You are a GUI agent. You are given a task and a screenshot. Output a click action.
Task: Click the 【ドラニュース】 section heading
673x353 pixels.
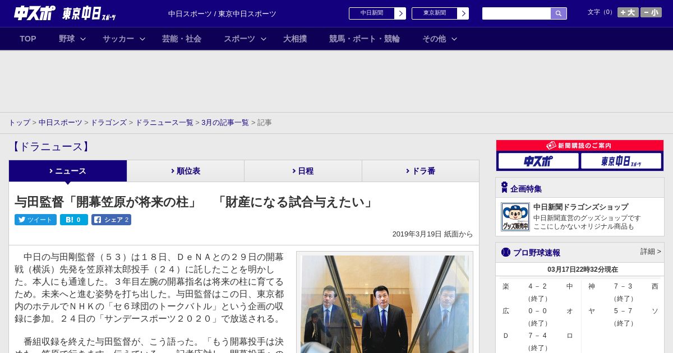point(51,147)
